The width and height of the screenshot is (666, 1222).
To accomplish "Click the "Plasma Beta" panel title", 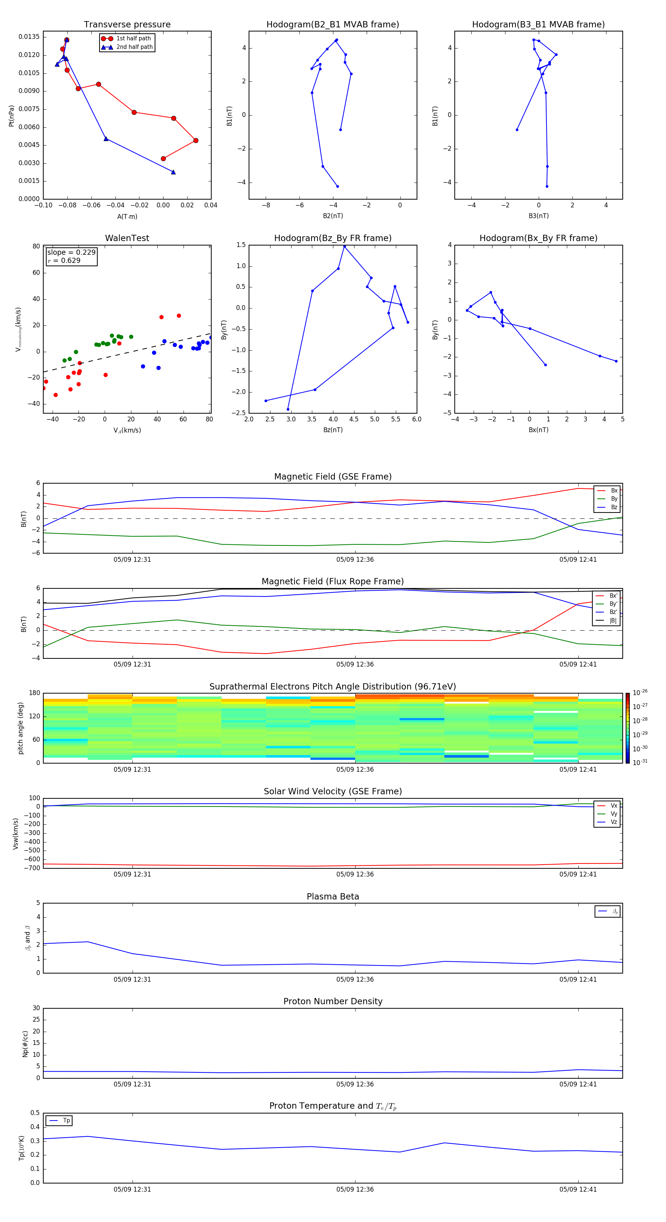I will pyautogui.click(x=333, y=897).
